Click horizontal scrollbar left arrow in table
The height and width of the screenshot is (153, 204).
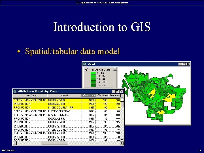(15, 143)
